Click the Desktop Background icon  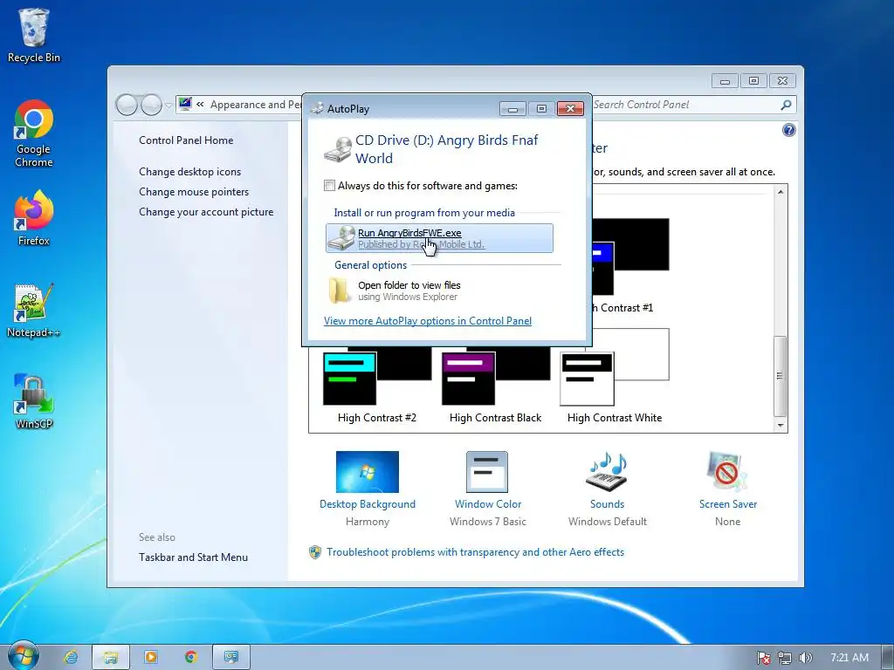click(x=368, y=472)
